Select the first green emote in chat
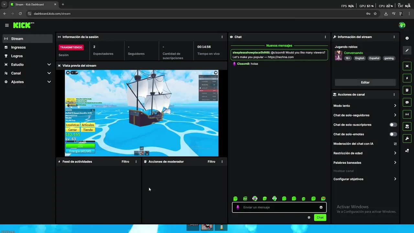This screenshot has width=414, height=233. click(x=235, y=199)
